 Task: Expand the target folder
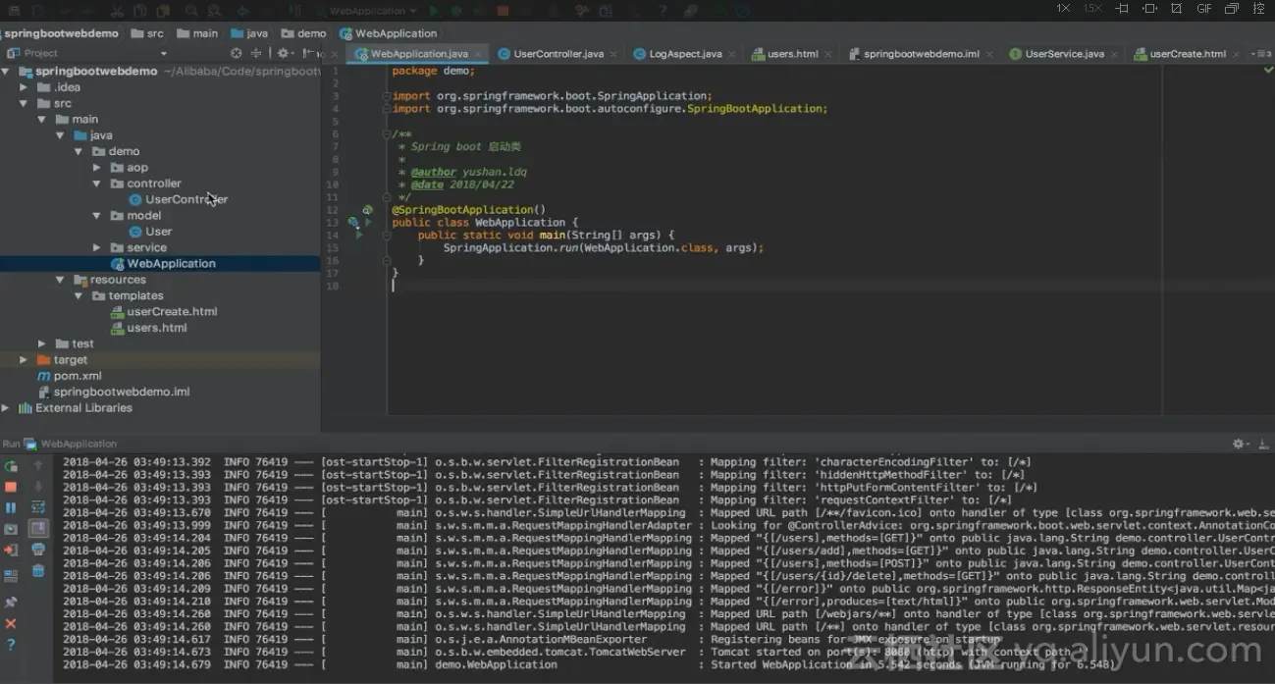(x=25, y=360)
